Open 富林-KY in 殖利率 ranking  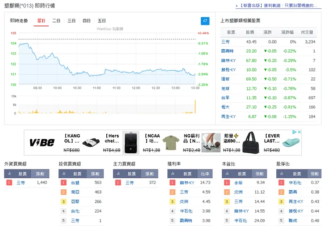[187, 183]
